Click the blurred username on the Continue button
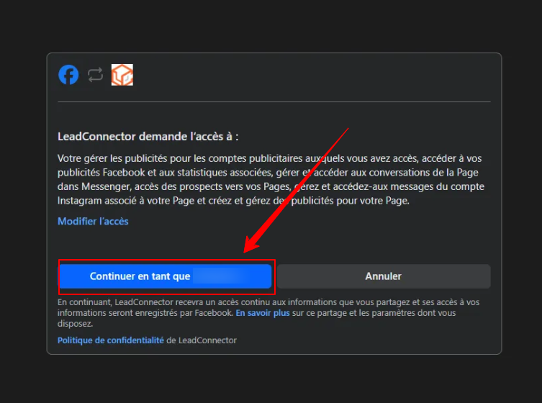The width and height of the screenshot is (542, 403). [220, 276]
